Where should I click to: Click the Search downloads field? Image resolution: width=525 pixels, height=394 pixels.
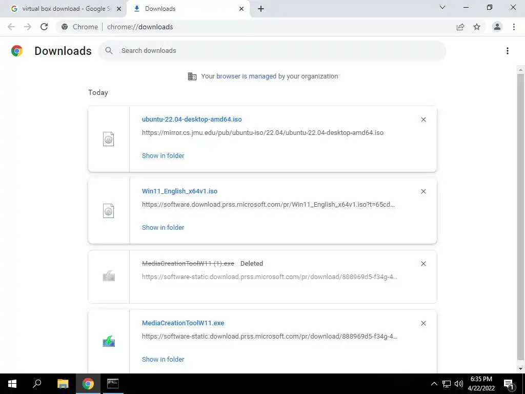point(272,51)
